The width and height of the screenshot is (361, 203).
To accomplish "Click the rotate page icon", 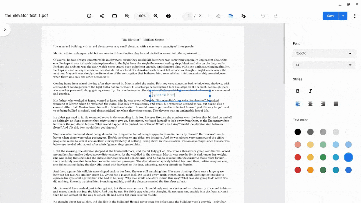I will coord(218,16).
